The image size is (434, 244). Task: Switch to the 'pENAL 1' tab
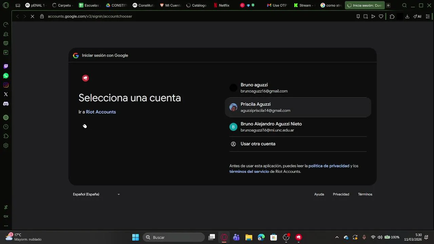(x=35, y=5)
